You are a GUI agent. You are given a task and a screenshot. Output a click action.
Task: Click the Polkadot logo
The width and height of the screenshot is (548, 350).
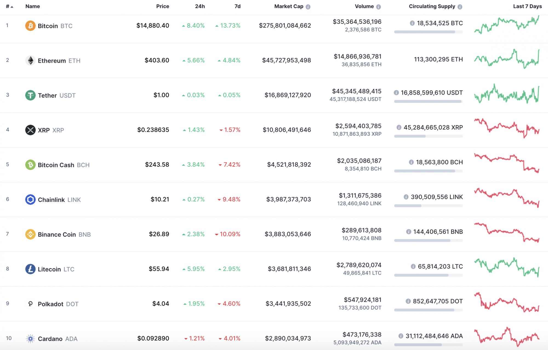tap(30, 304)
